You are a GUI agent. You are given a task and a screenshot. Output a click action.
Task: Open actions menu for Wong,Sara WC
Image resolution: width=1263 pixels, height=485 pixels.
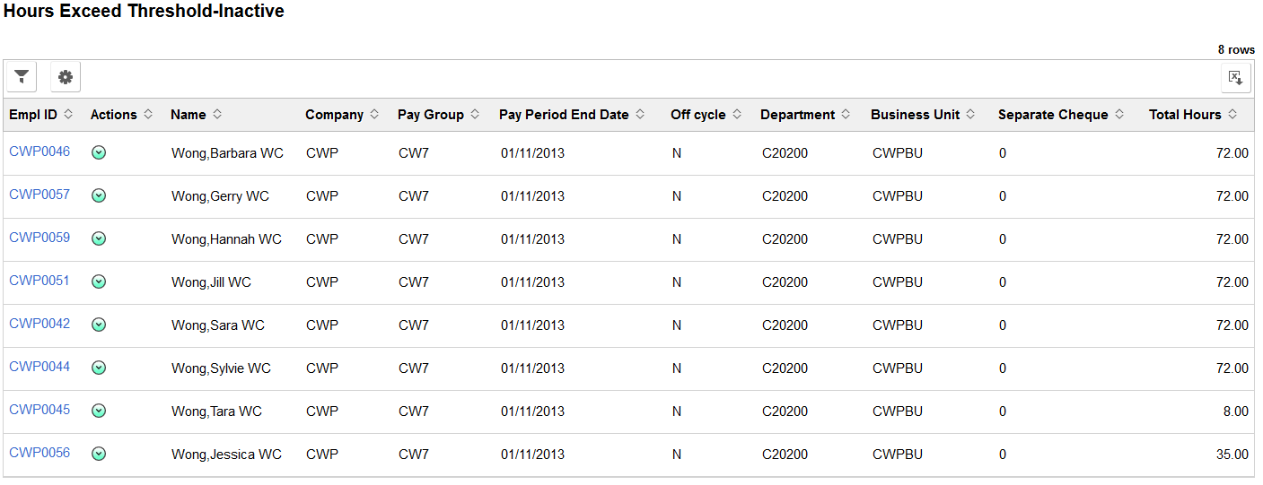click(x=99, y=325)
